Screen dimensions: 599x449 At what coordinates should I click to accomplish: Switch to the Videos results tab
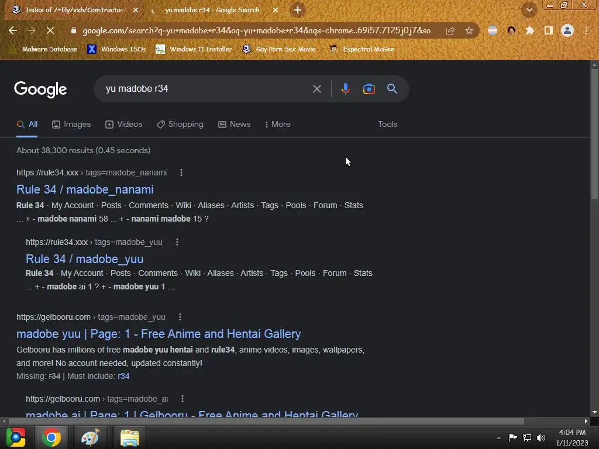[x=124, y=124]
